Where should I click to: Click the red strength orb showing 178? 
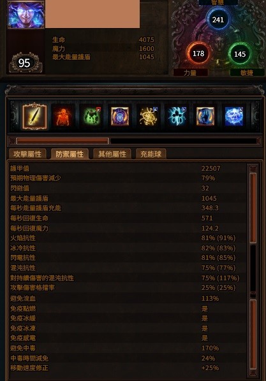click(198, 54)
